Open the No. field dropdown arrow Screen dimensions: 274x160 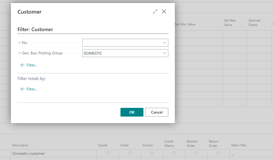[164, 43]
